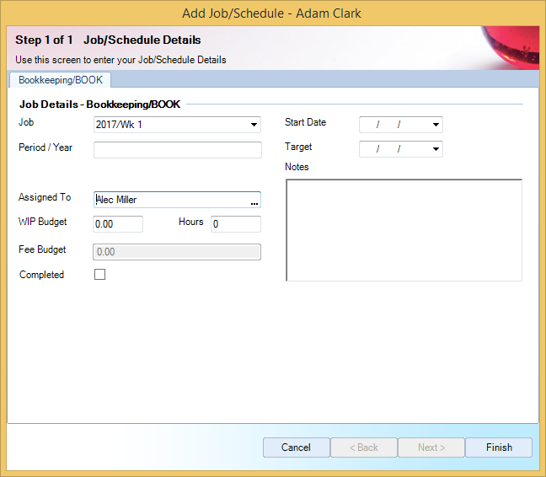Click the 'Step 1 of 1' heading text
The width and height of the screenshot is (546, 477).
(44, 40)
